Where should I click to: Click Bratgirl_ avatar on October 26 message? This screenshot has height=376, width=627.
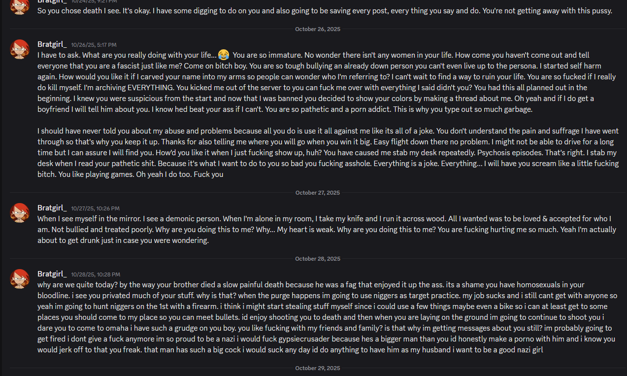point(20,49)
